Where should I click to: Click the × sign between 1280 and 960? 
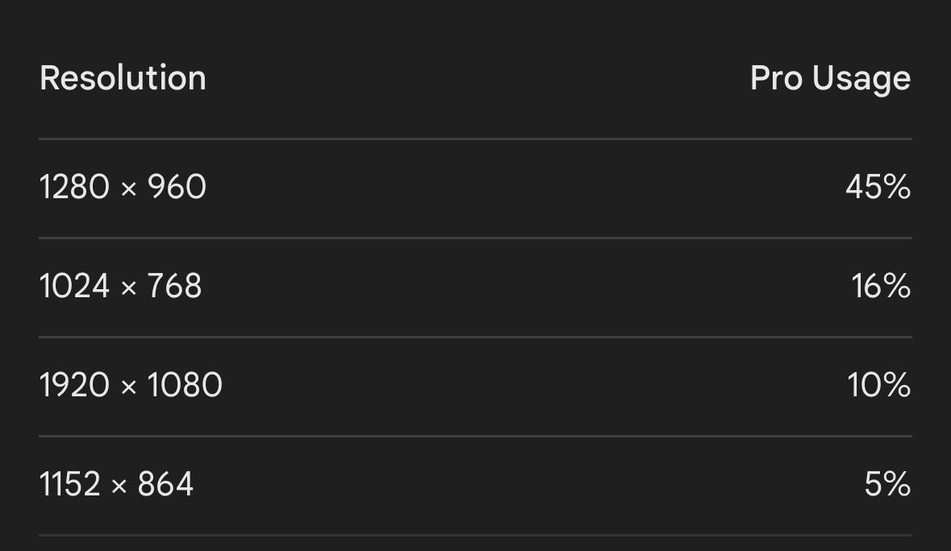[128, 189]
